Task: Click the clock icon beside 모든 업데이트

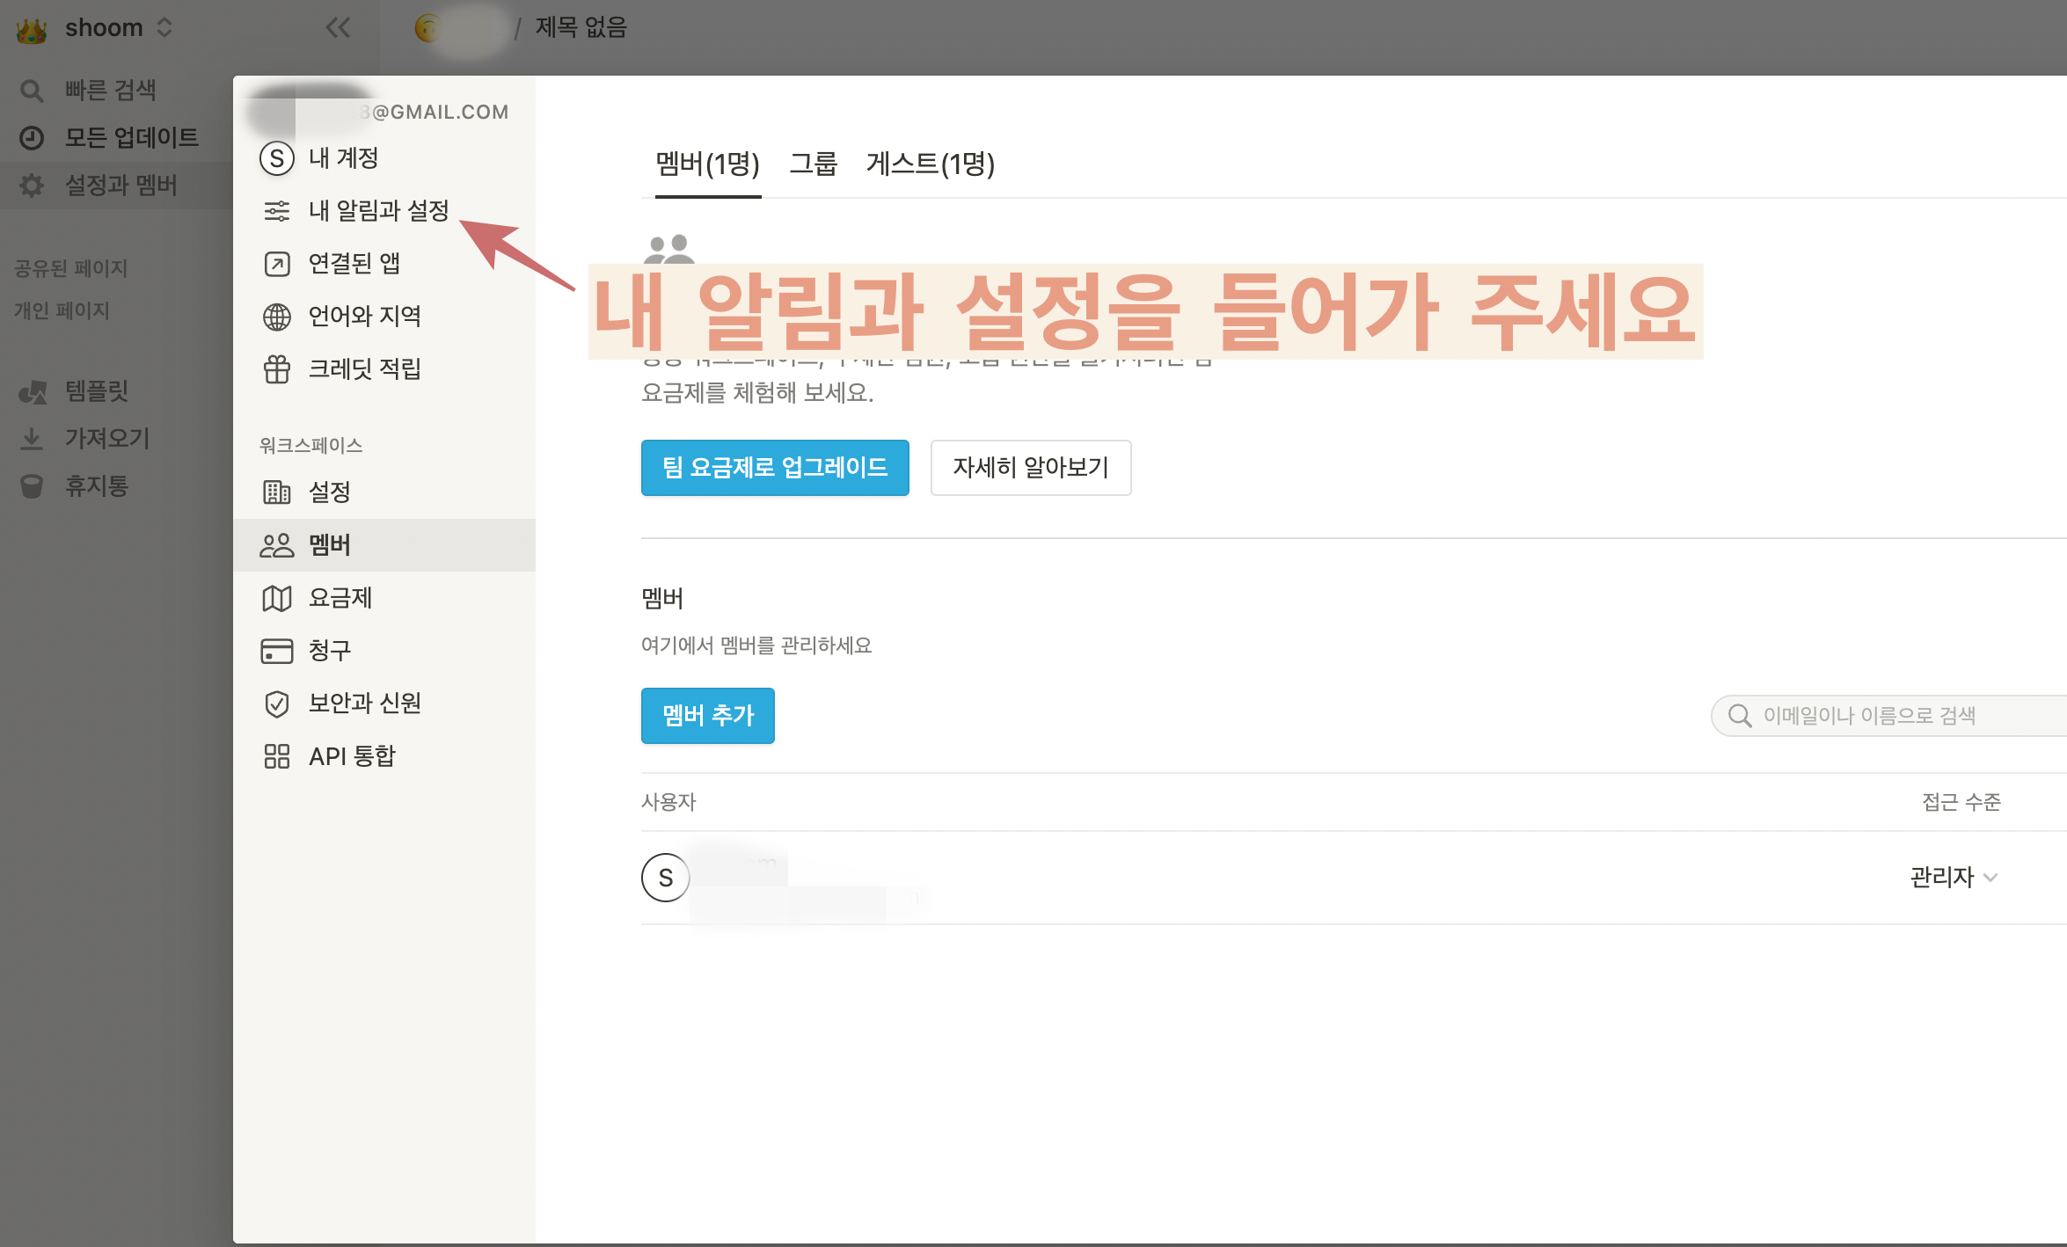Action: coord(32,138)
